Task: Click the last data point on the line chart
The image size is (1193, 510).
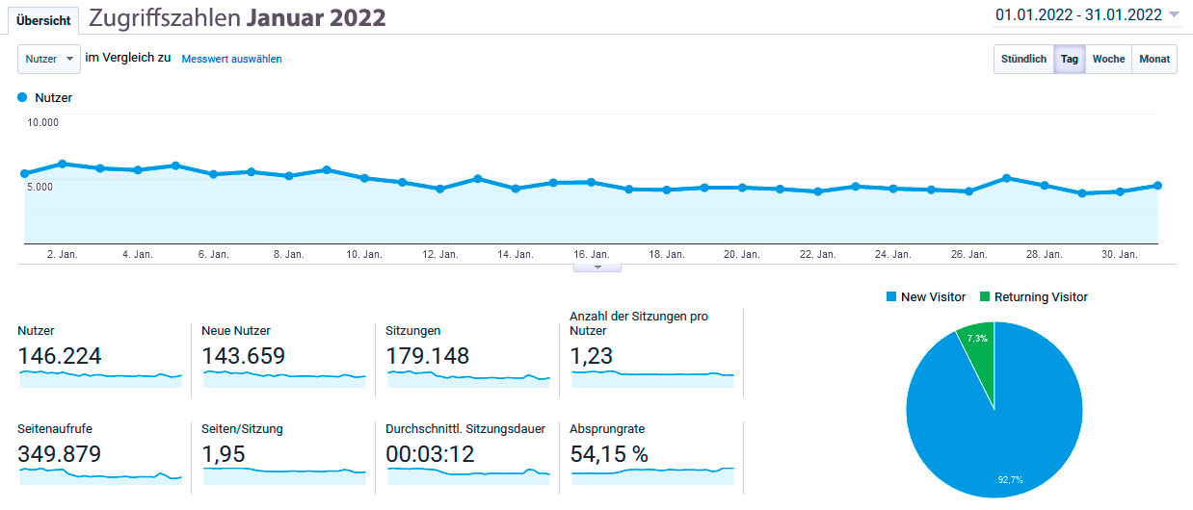Action: coord(1156,186)
